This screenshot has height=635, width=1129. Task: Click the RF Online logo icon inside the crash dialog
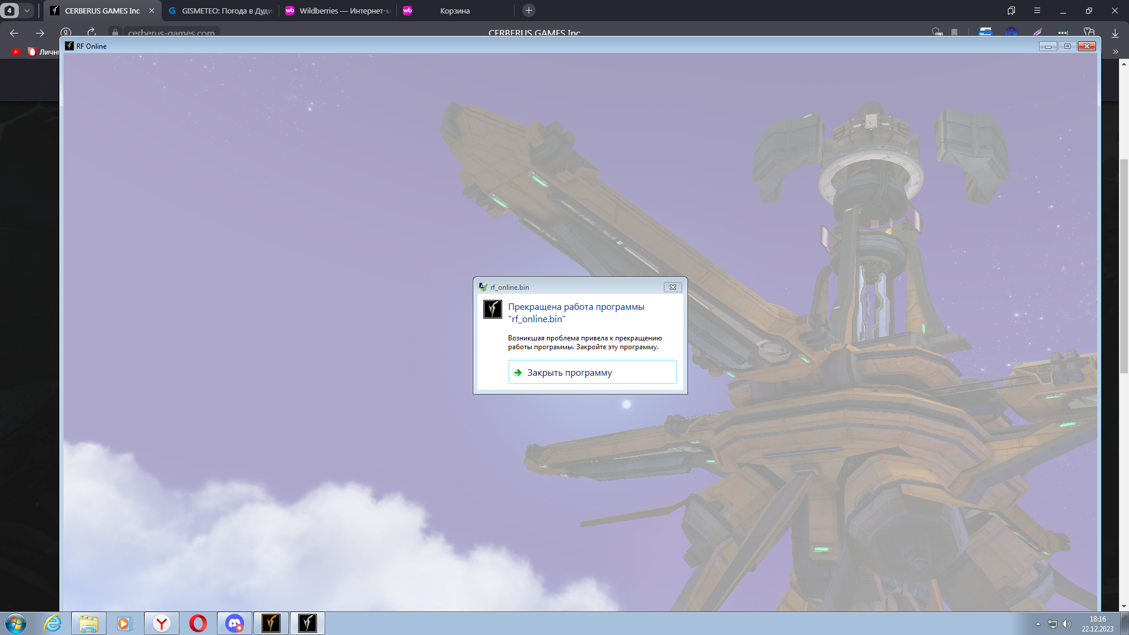point(492,309)
